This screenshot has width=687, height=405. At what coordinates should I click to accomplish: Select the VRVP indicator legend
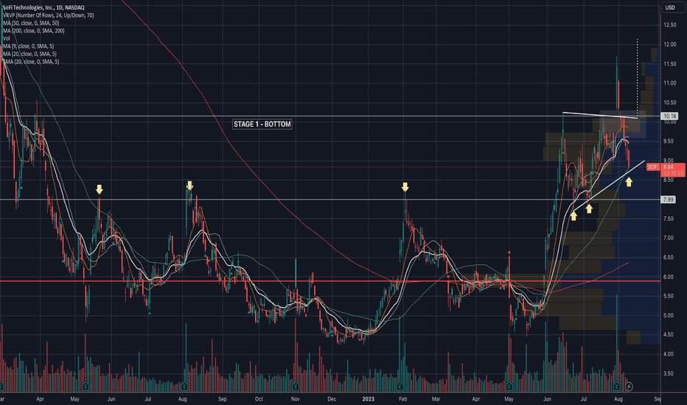(48, 15)
